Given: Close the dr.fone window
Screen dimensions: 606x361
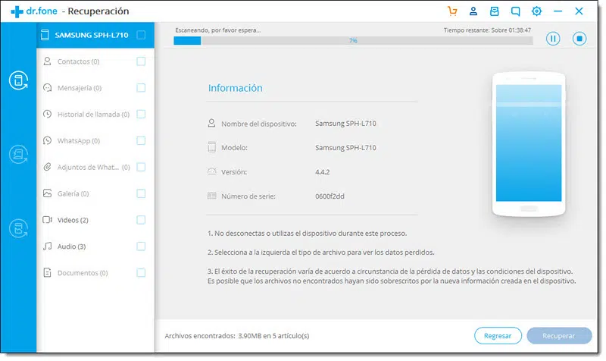Looking at the screenshot, I should pyautogui.click(x=579, y=11).
